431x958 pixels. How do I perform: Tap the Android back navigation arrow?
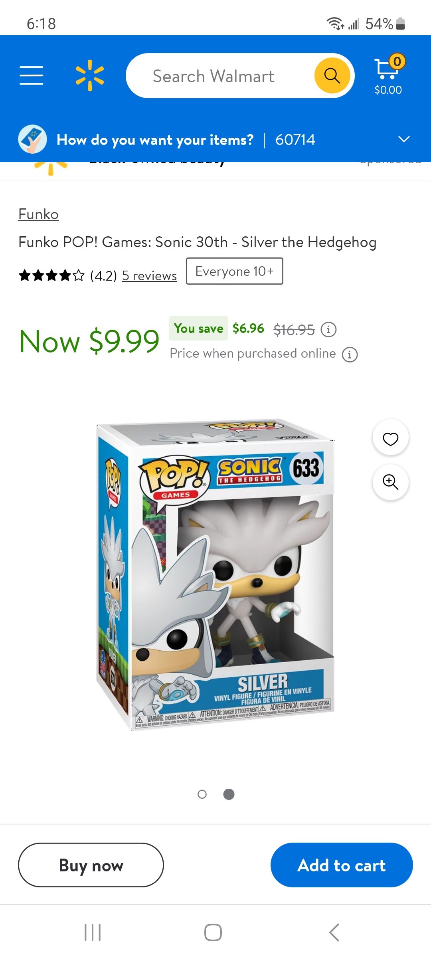[x=334, y=932]
